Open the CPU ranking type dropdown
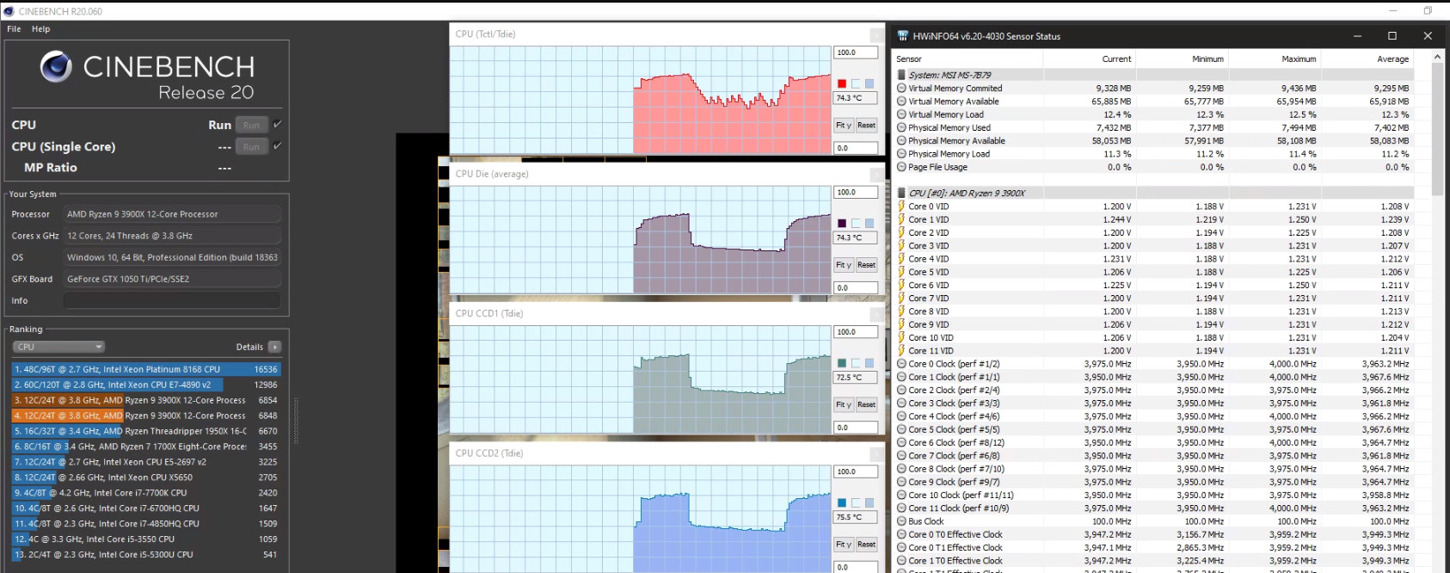 (x=58, y=347)
